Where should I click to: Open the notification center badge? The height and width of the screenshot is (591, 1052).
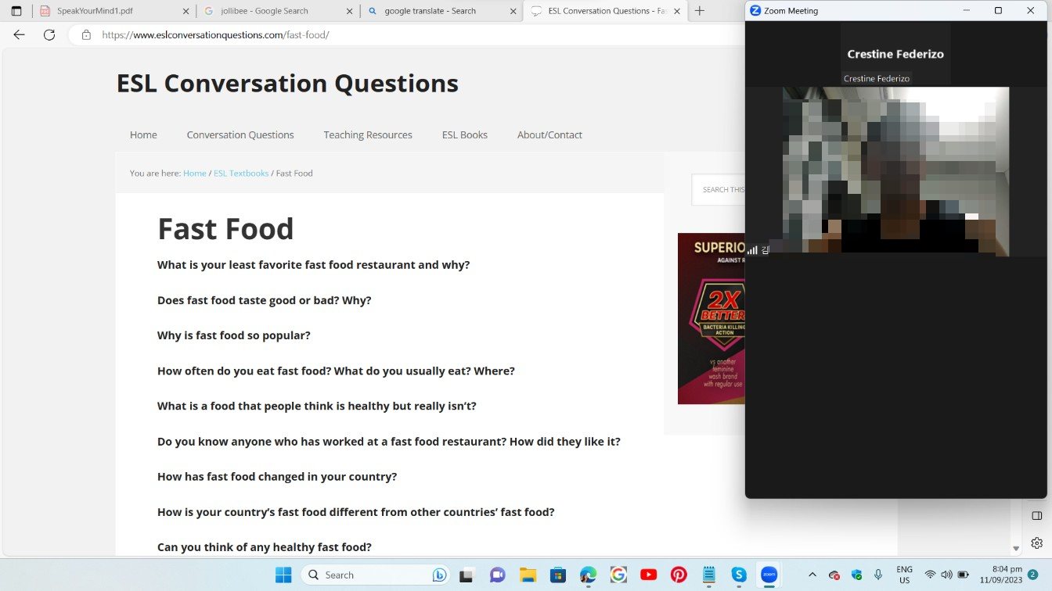point(1033,575)
